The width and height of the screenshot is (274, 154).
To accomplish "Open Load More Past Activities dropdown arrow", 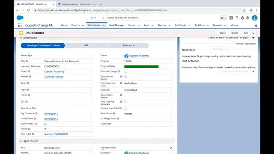I will click(x=253, y=71).
